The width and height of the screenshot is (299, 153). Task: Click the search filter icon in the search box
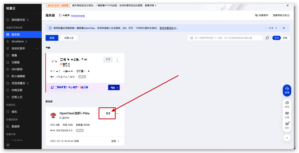tap(192, 38)
